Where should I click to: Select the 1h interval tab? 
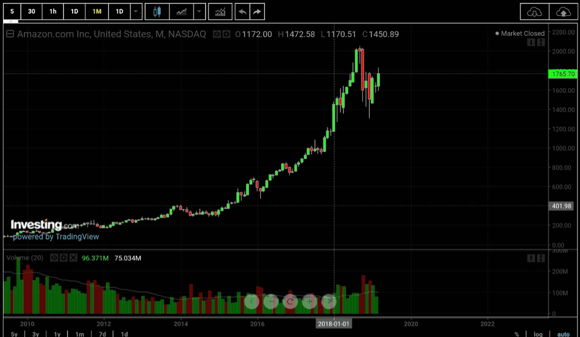click(53, 11)
